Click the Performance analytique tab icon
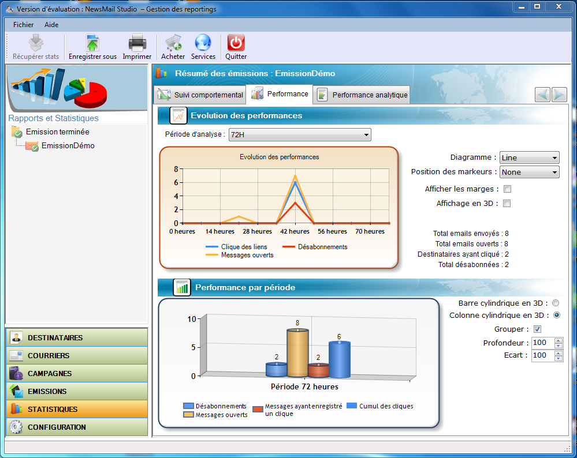This screenshot has height=458, width=577. pyautogui.click(x=322, y=95)
